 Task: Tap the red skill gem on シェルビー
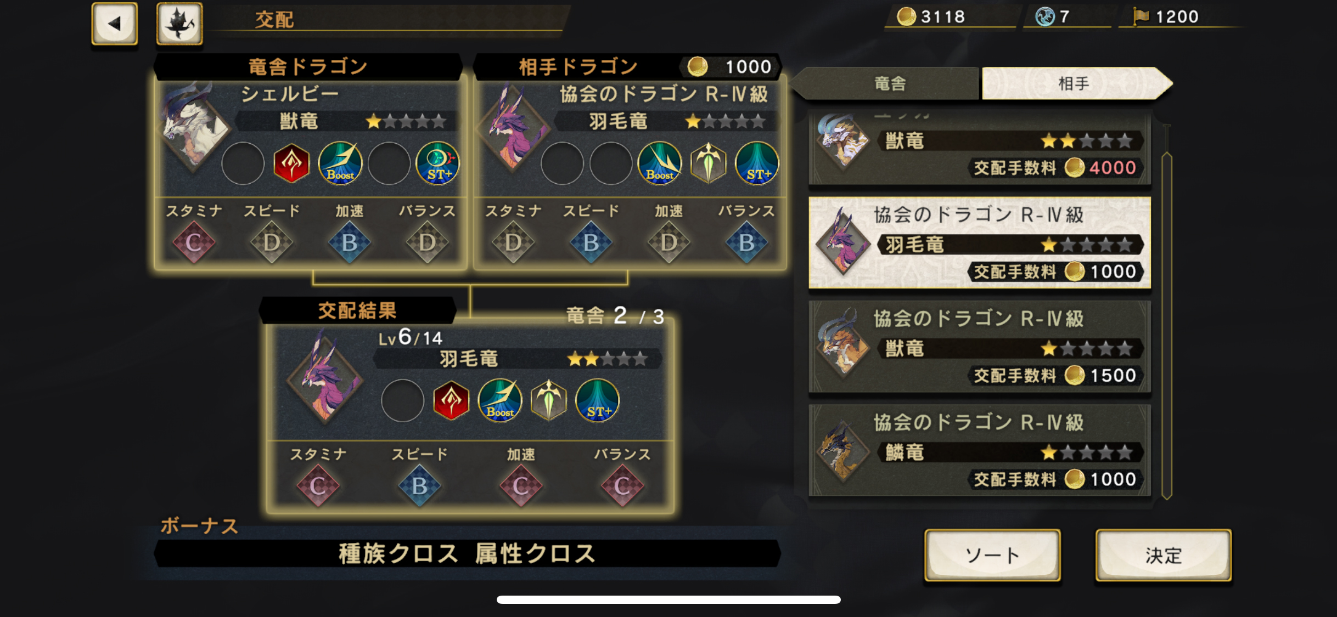click(291, 163)
